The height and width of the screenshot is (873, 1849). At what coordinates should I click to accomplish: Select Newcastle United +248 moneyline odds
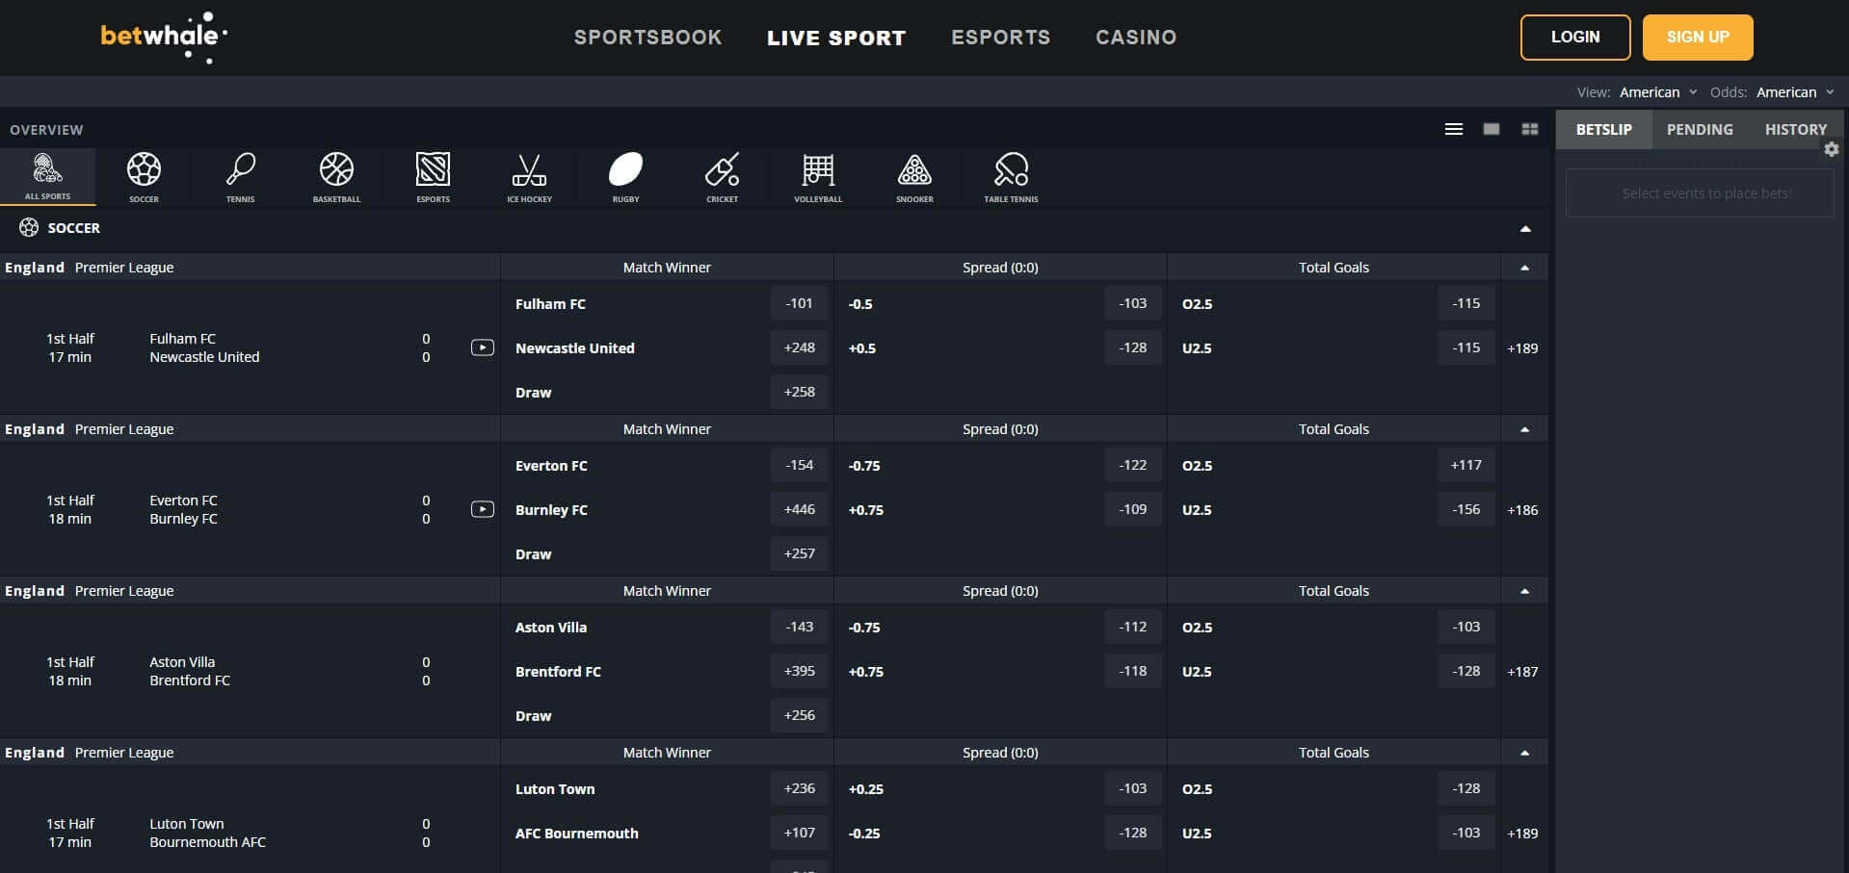[798, 347]
